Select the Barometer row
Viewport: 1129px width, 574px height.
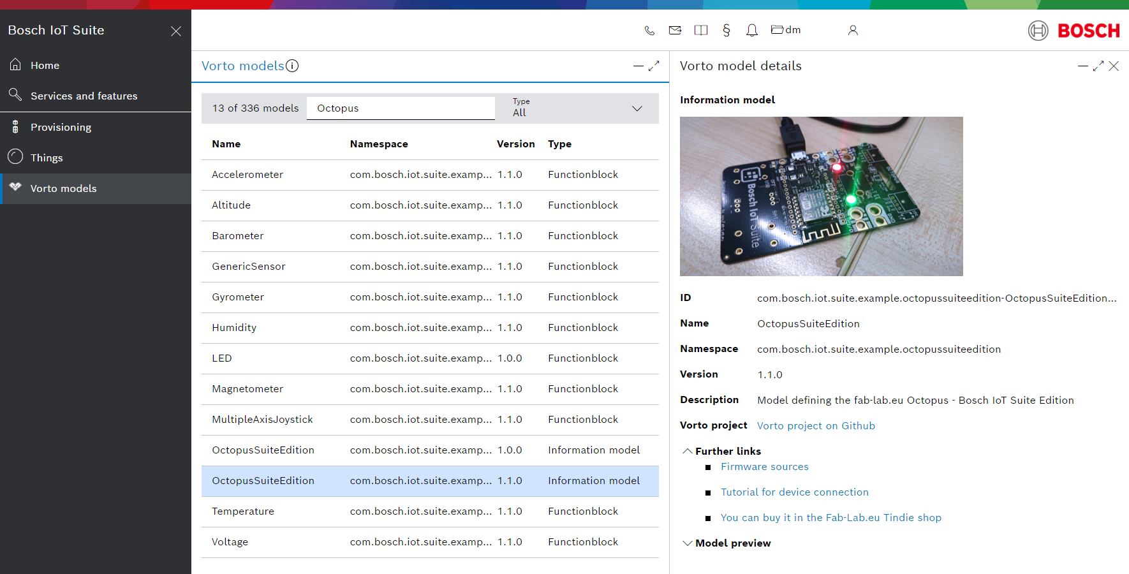(x=430, y=236)
